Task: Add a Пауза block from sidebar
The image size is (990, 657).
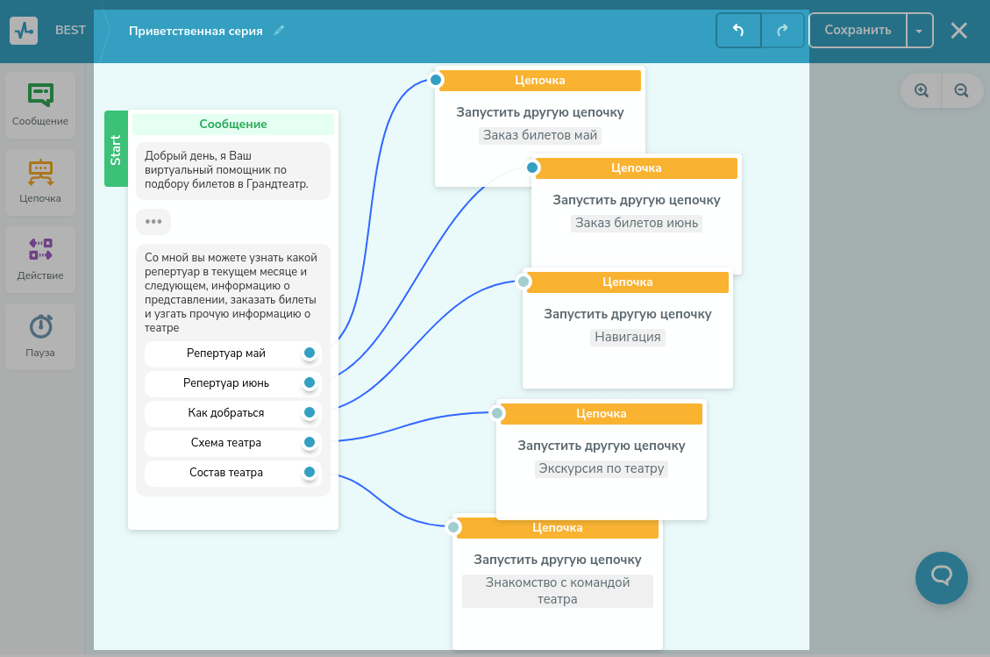Action: pos(40,336)
